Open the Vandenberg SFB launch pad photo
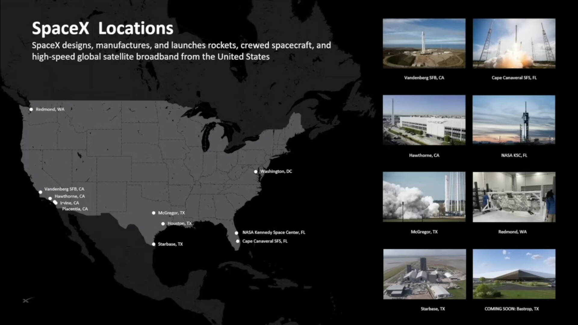This screenshot has width=578, height=325. tap(424, 43)
